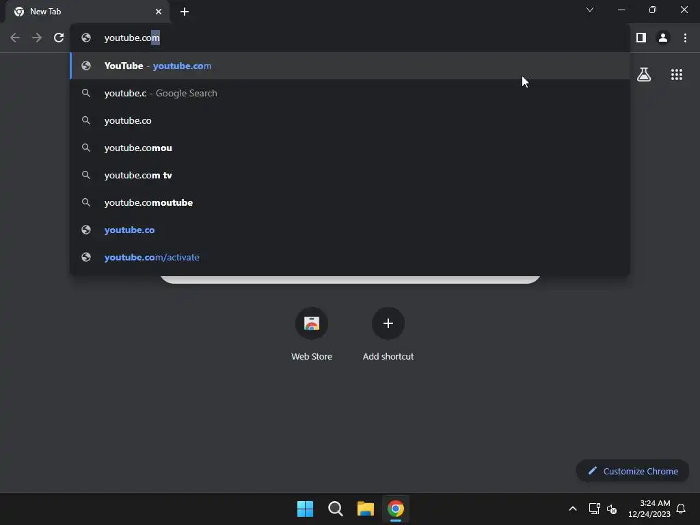The image size is (700, 525).
Task: Select youtube.c Google Search suggestion
Action: [x=351, y=93]
